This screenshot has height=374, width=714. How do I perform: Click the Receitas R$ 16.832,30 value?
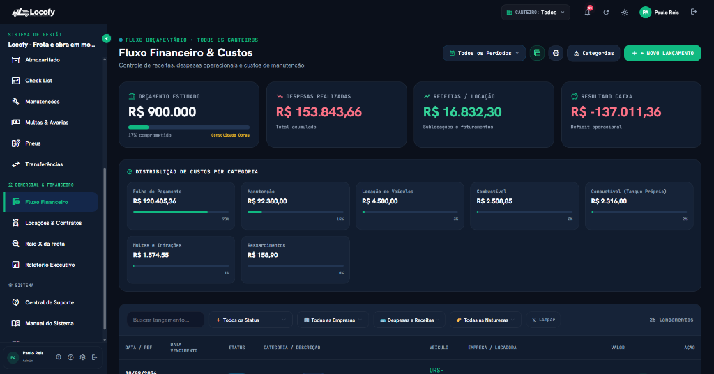(462, 112)
